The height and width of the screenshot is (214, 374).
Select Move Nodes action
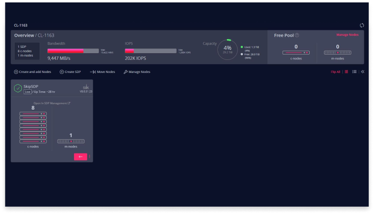pos(103,72)
